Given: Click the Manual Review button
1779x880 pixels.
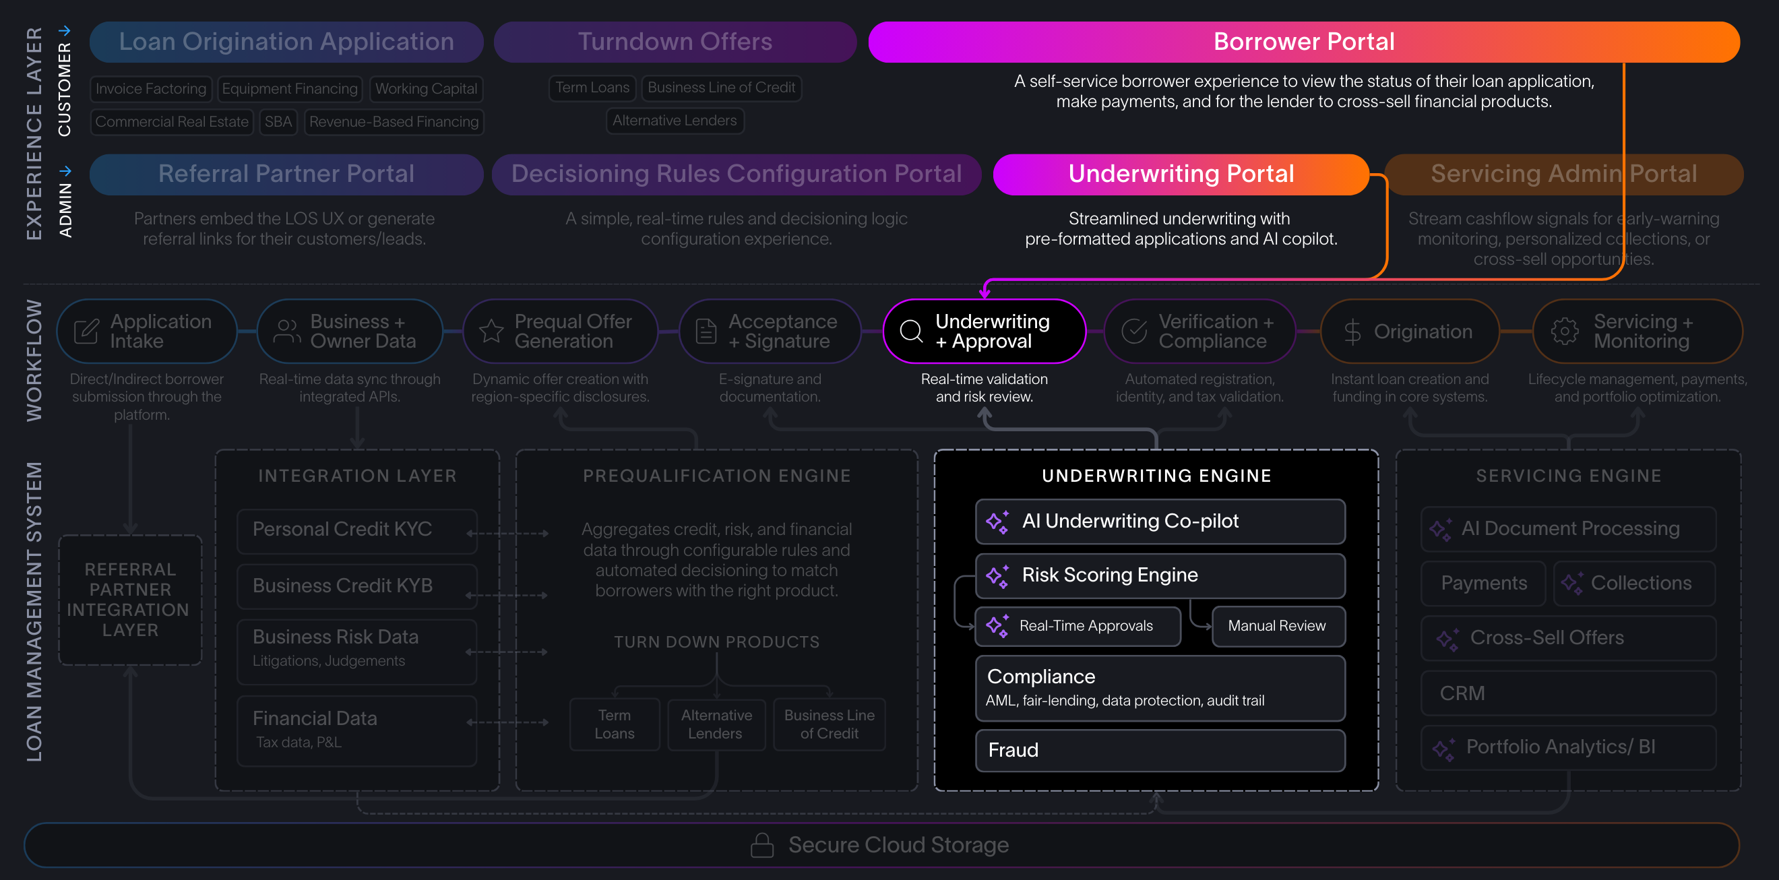Looking at the screenshot, I should coord(1278,626).
